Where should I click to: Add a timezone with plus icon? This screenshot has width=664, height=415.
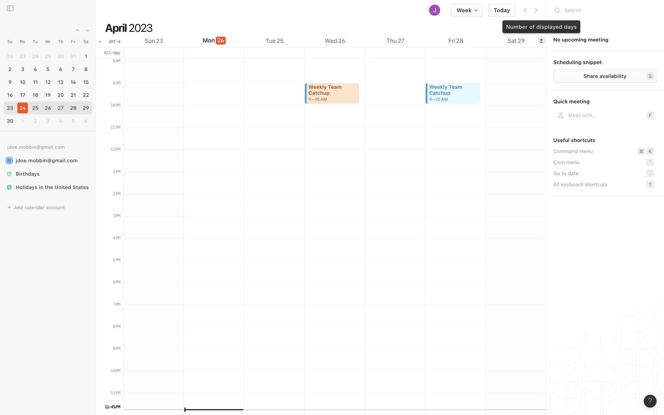(x=100, y=42)
